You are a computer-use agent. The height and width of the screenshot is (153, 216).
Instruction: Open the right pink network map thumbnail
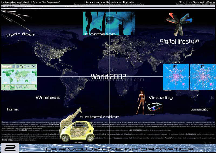(203, 77)
